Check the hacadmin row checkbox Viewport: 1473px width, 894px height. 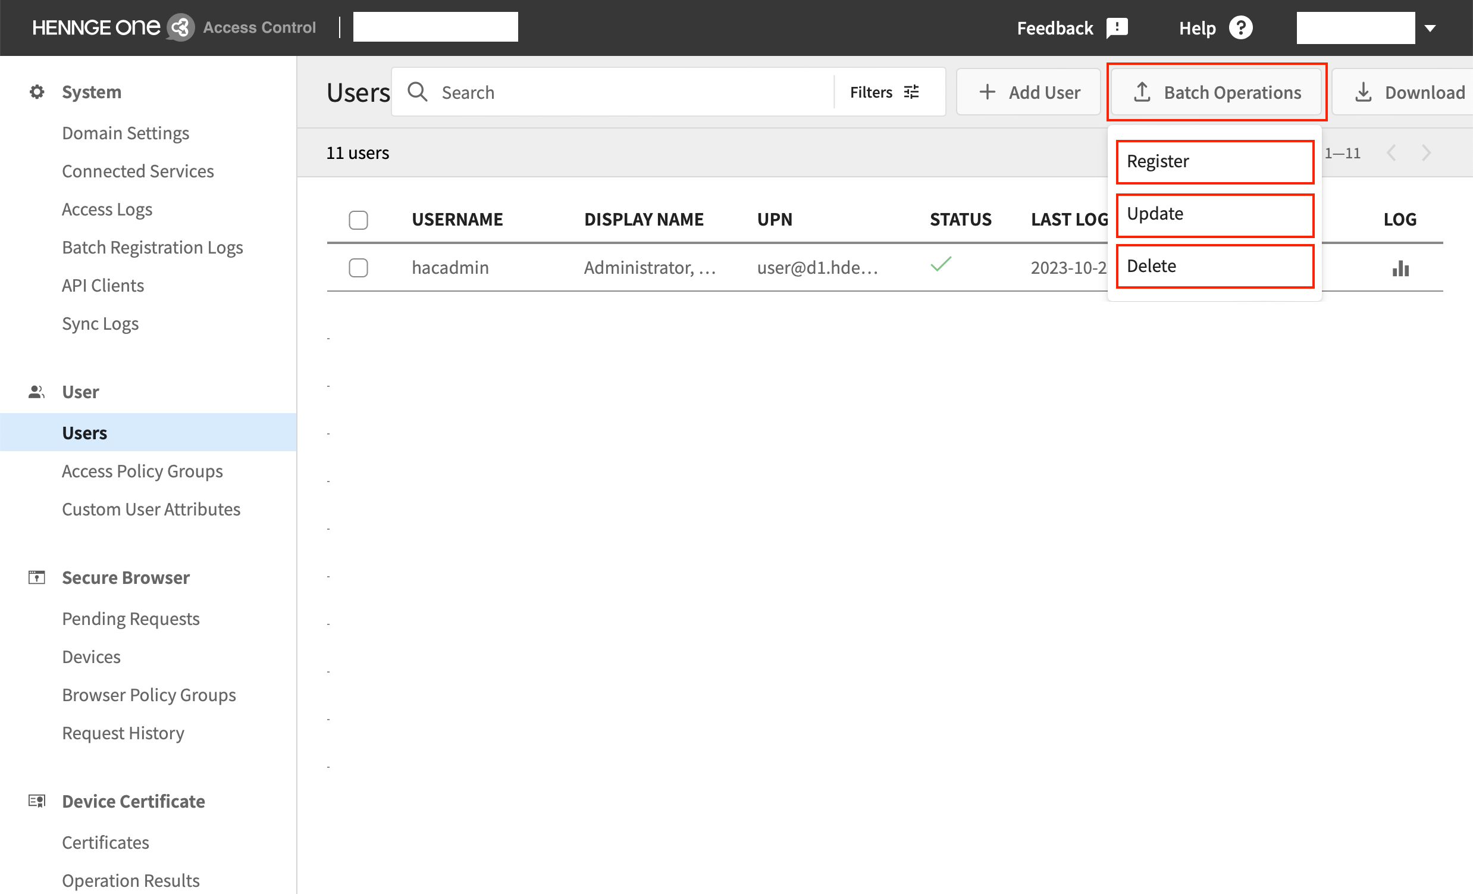pos(358,267)
